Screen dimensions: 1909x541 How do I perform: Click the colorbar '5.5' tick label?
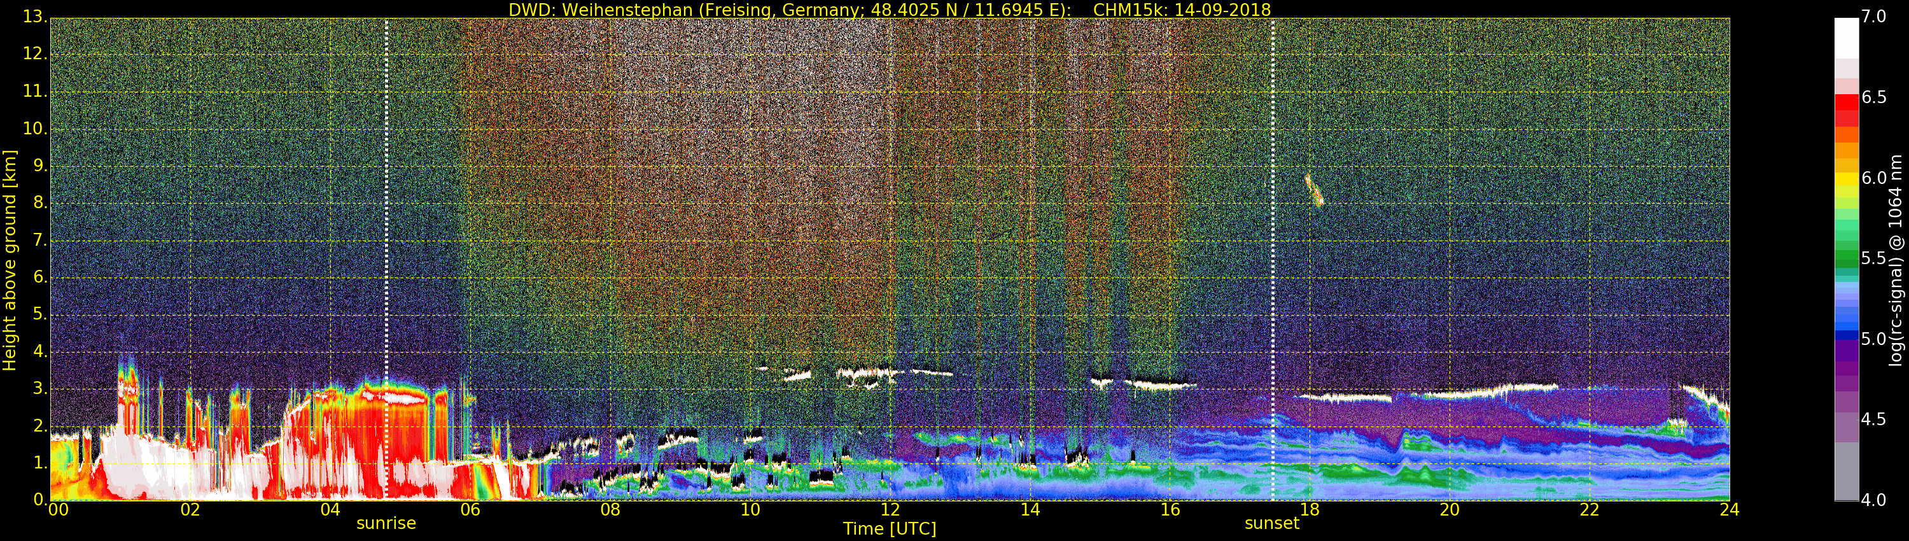pyautogui.click(x=1873, y=258)
